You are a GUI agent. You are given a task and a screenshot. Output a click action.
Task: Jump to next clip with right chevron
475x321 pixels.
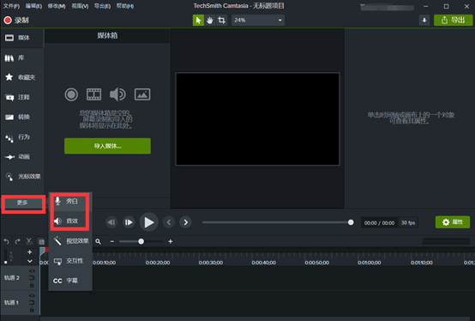(186, 222)
